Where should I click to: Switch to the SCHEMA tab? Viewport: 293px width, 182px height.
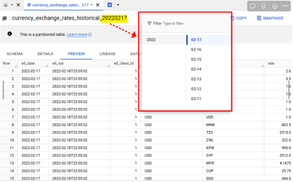pyautogui.click(x=15, y=54)
